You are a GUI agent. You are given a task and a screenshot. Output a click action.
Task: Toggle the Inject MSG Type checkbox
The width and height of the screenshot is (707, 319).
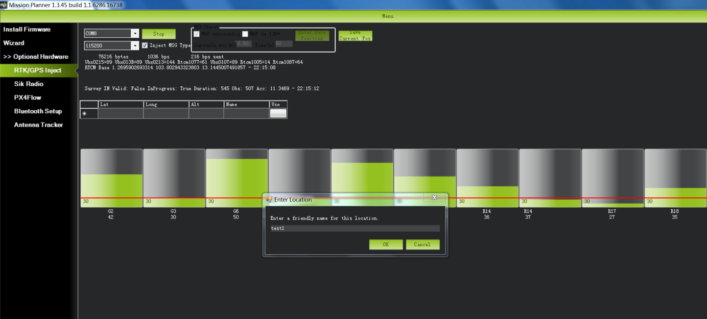tap(145, 45)
